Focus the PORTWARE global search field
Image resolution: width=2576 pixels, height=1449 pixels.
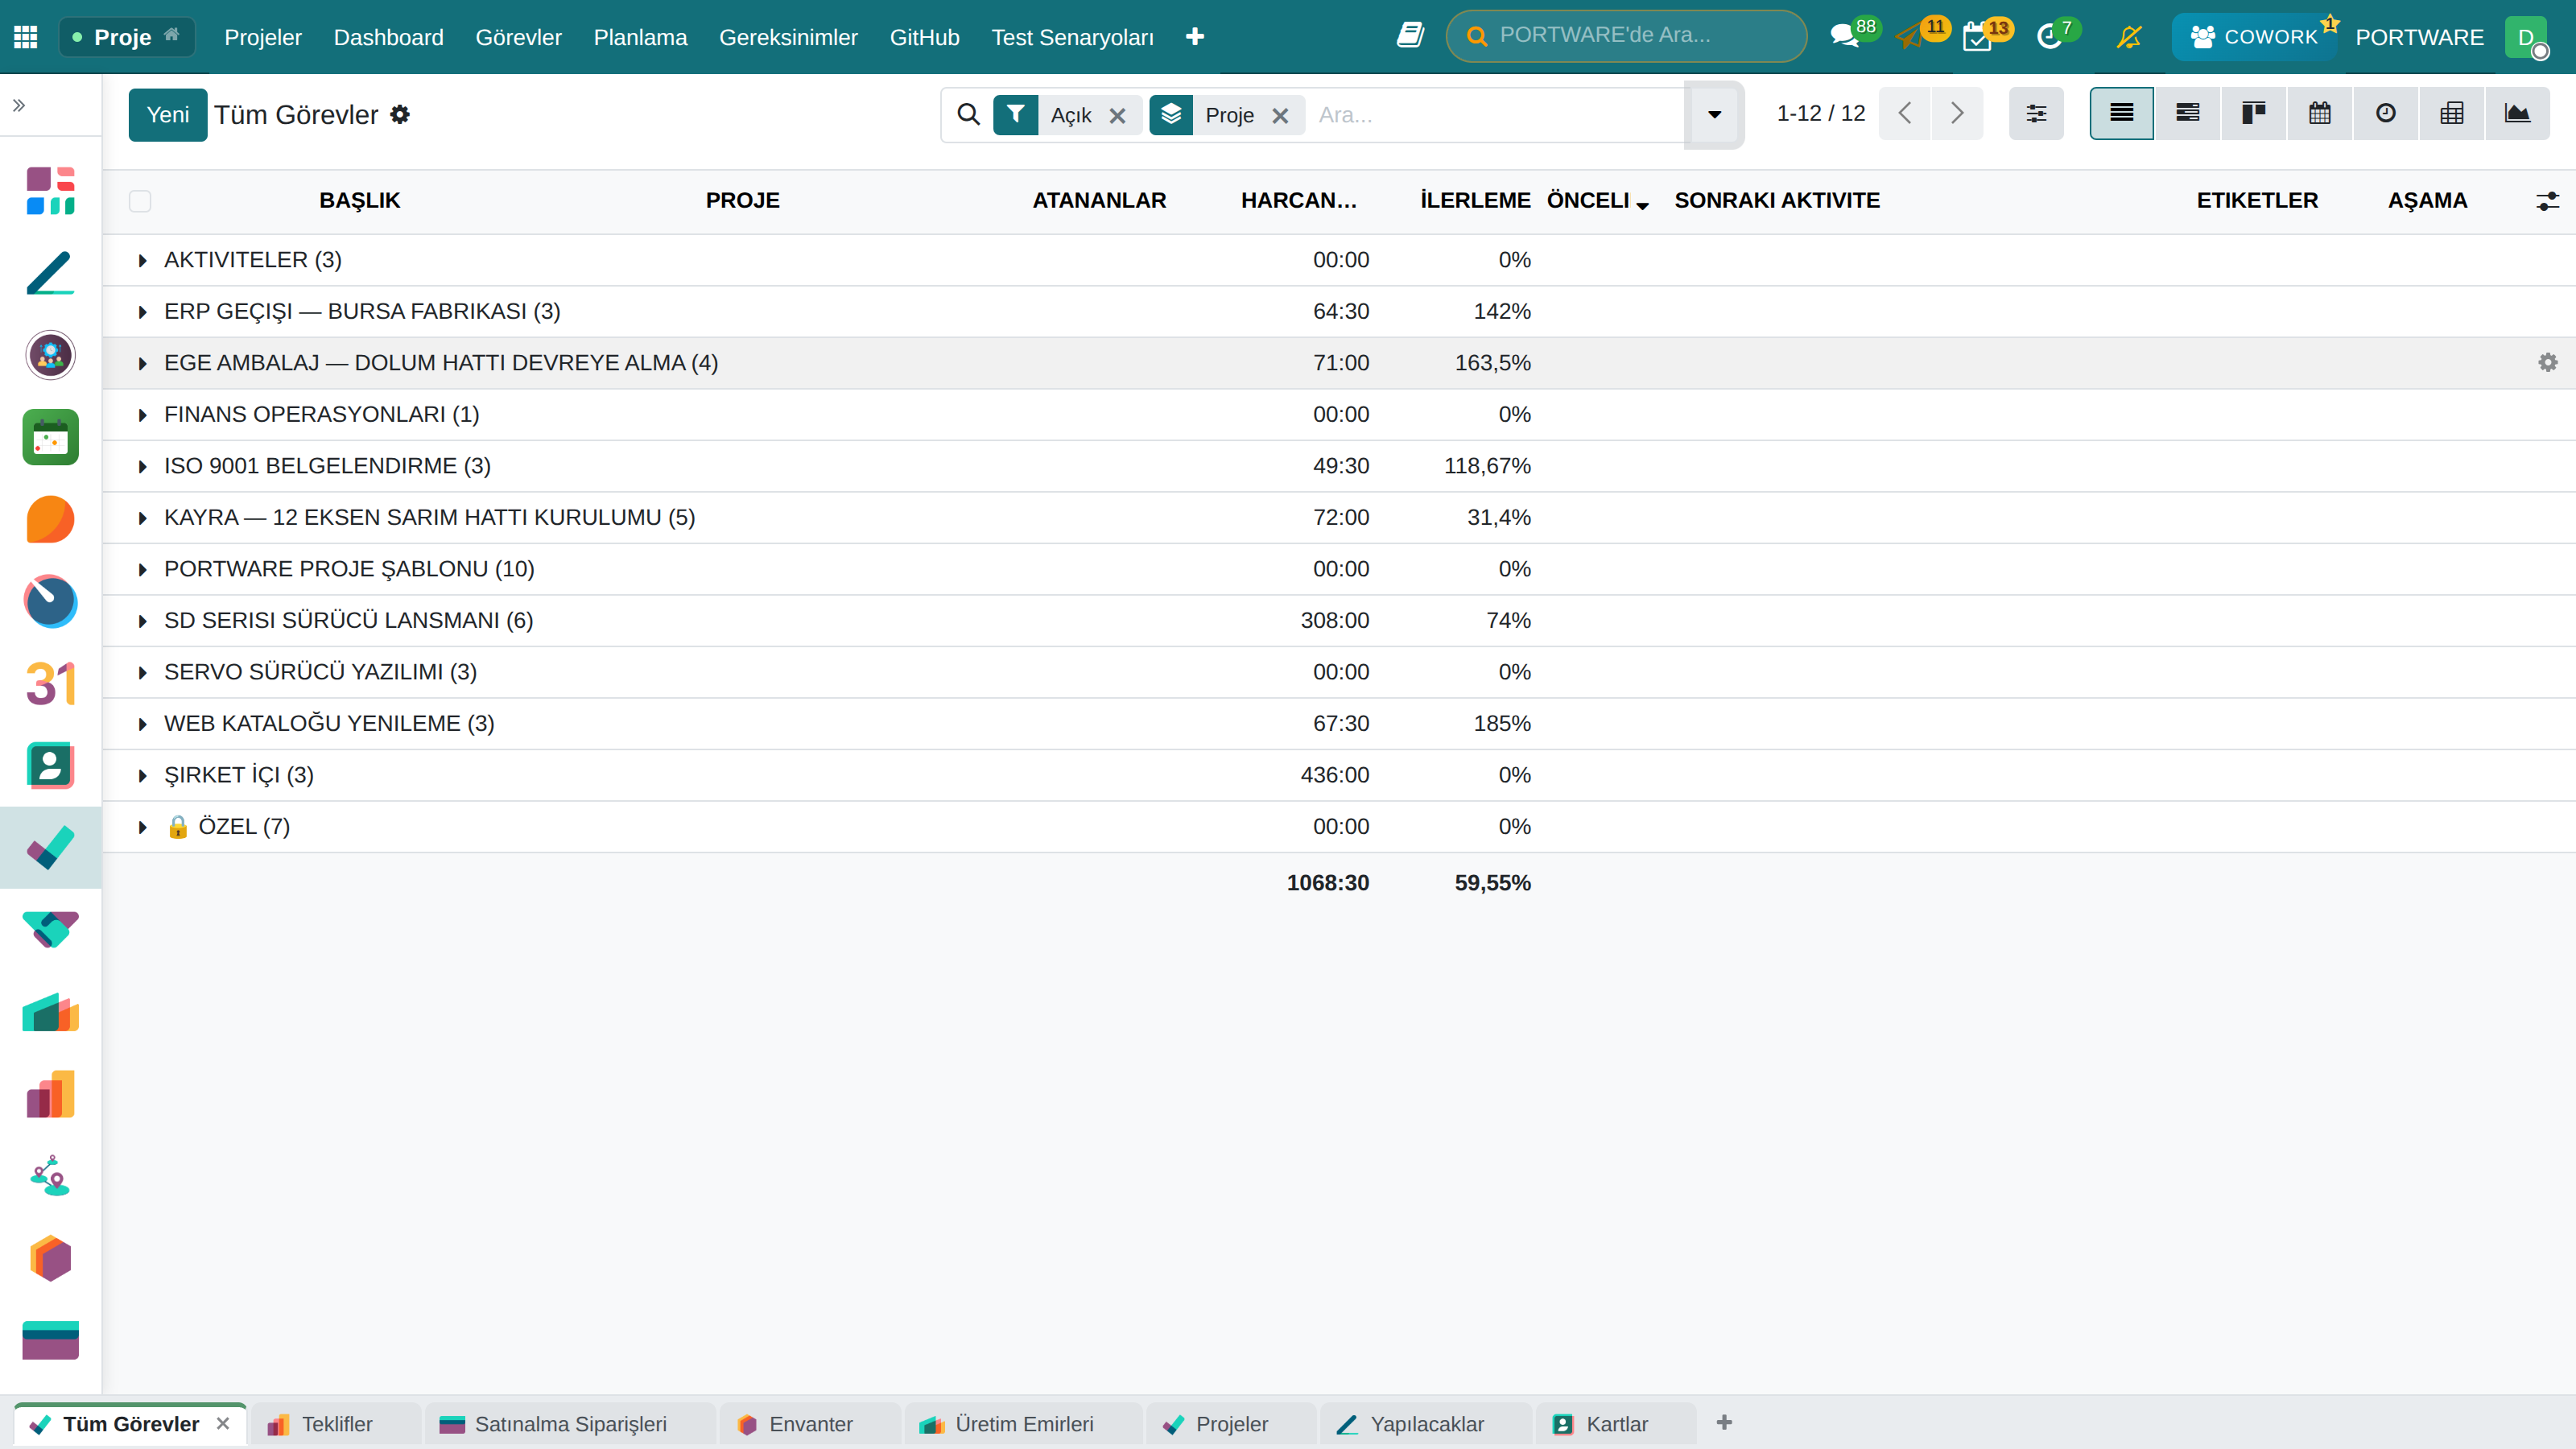[1627, 36]
